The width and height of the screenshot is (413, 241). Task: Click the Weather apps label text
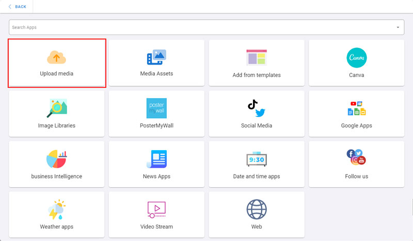(56, 227)
